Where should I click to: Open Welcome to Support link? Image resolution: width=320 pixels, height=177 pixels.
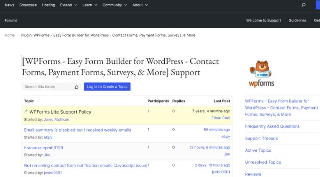point(264,20)
